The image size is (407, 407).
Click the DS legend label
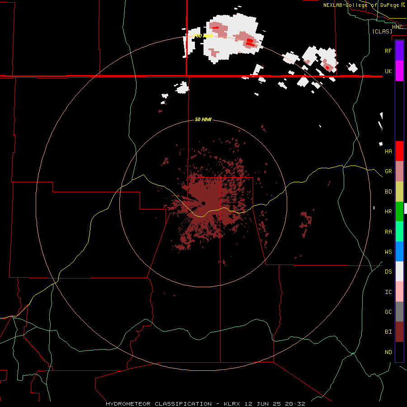coord(388,272)
